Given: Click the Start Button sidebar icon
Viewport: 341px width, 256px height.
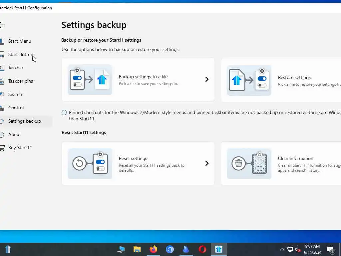Looking at the screenshot, I should click(x=2, y=55).
